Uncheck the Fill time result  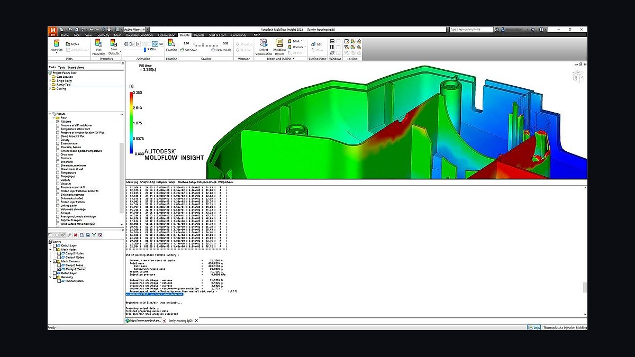pos(58,122)
